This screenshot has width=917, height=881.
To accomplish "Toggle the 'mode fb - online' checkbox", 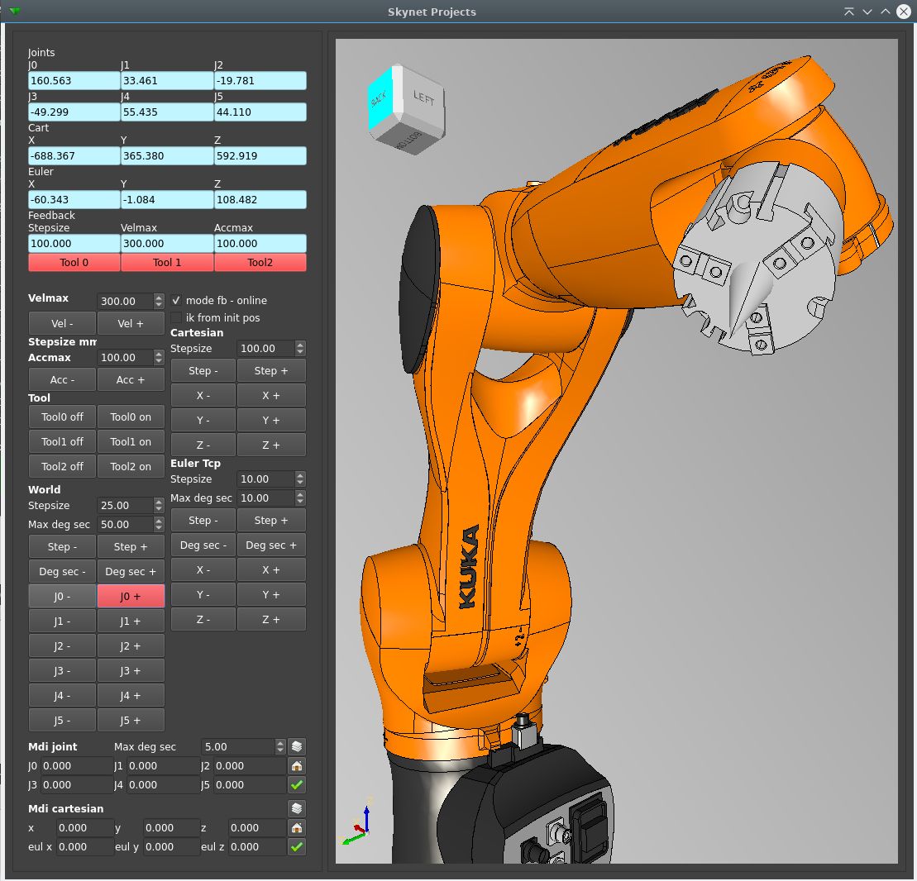I will pos(176,301).
